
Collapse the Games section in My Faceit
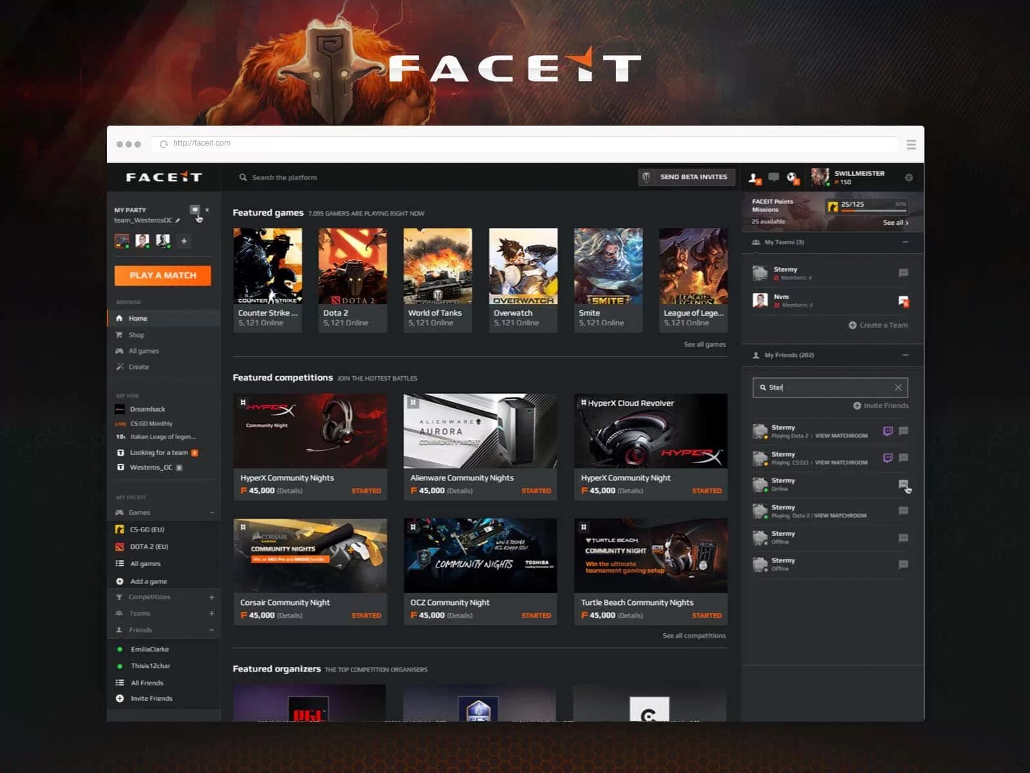[212, 513]
